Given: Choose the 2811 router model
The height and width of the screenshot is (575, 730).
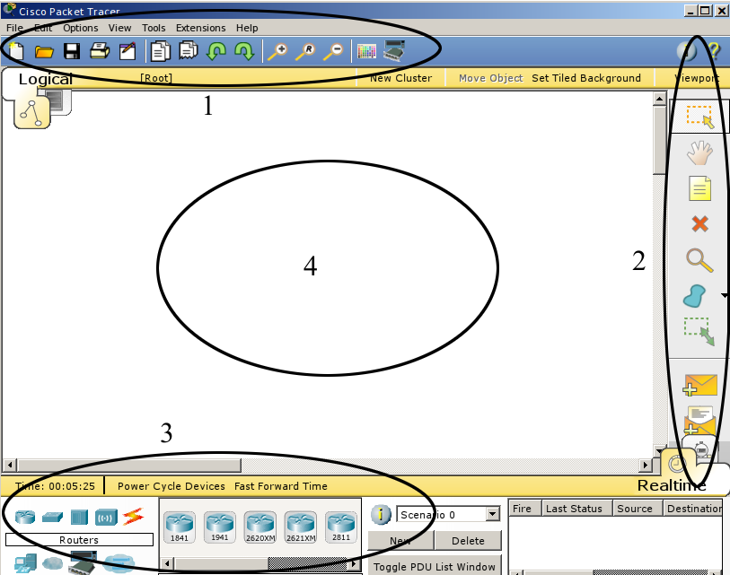Looking at the screenshot, I should [x=341, y=527].
